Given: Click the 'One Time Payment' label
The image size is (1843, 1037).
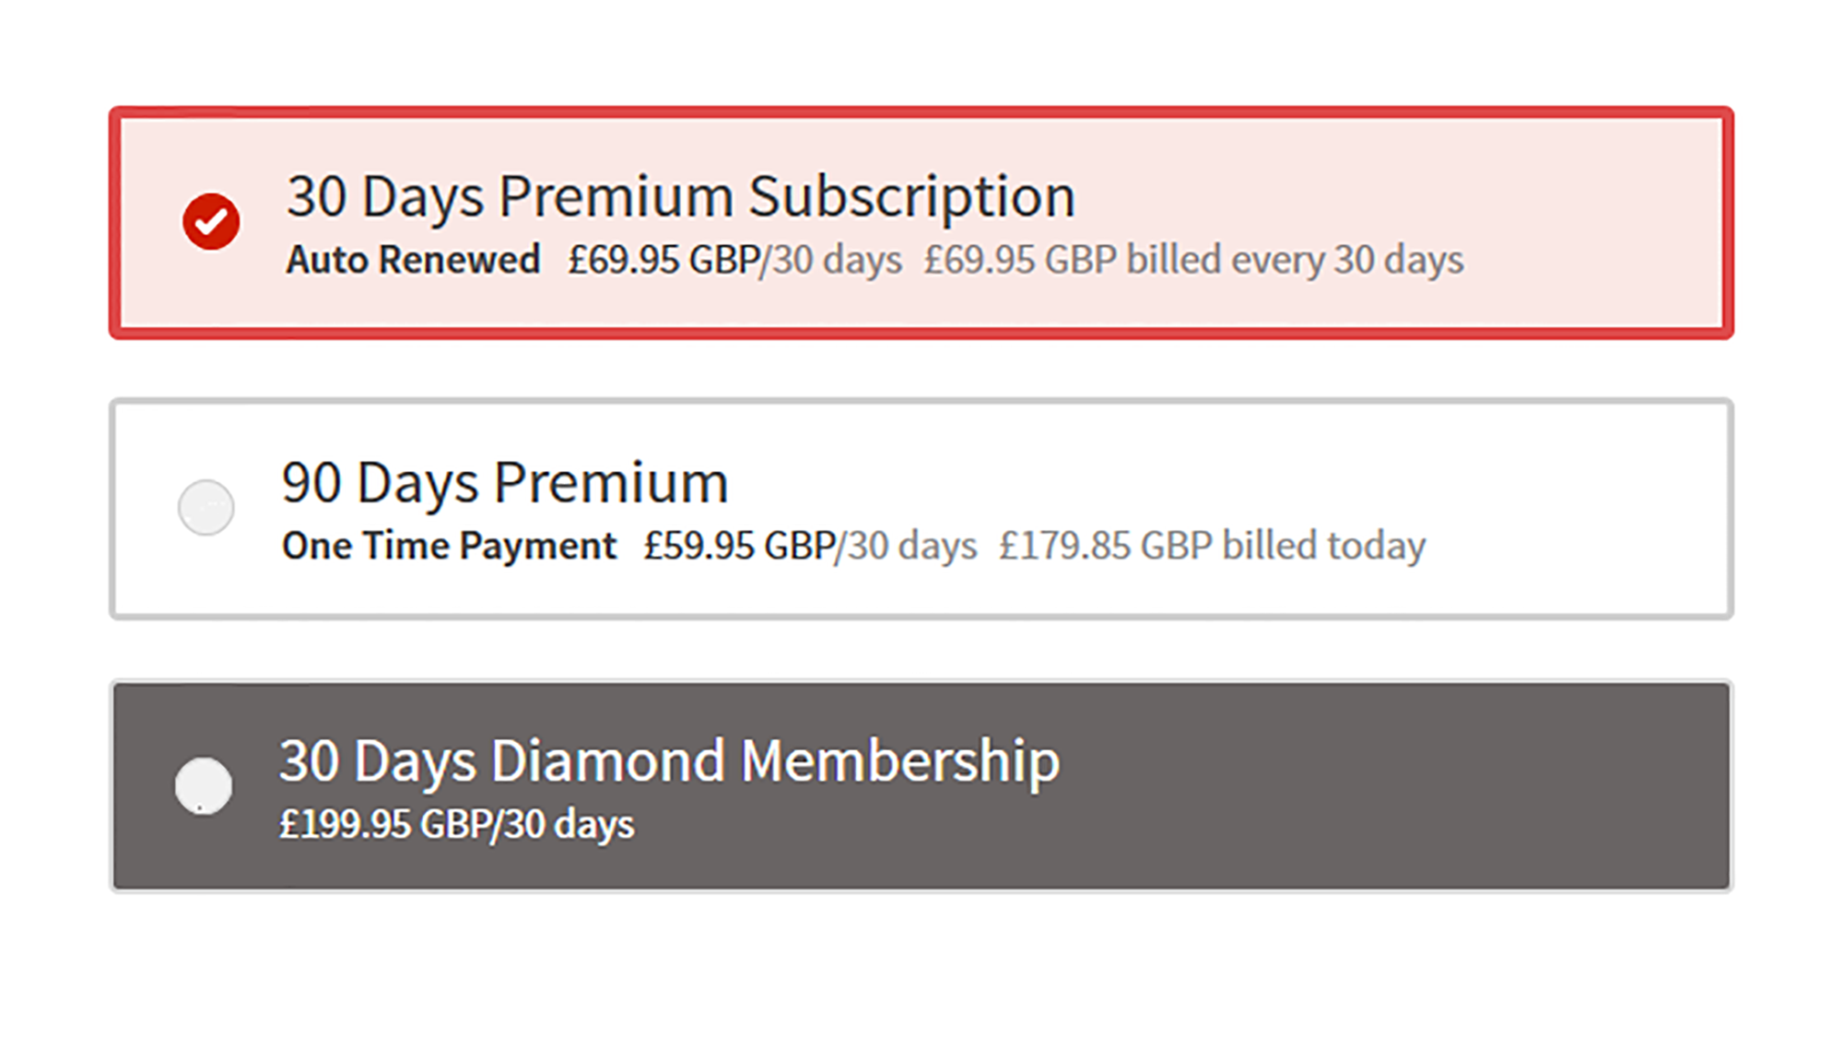Looking at the screenshot, I should (449, 545).
